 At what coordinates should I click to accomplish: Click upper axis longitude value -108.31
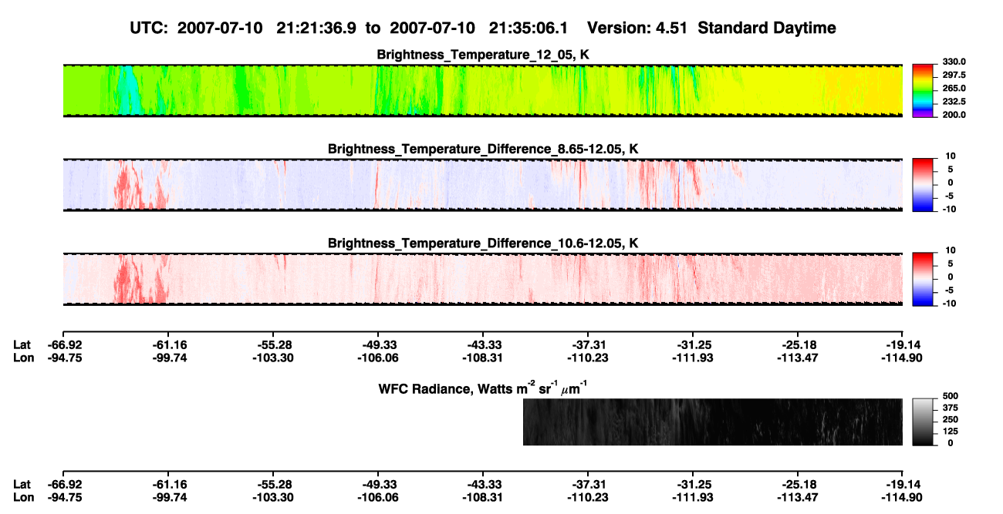[483, 357]
